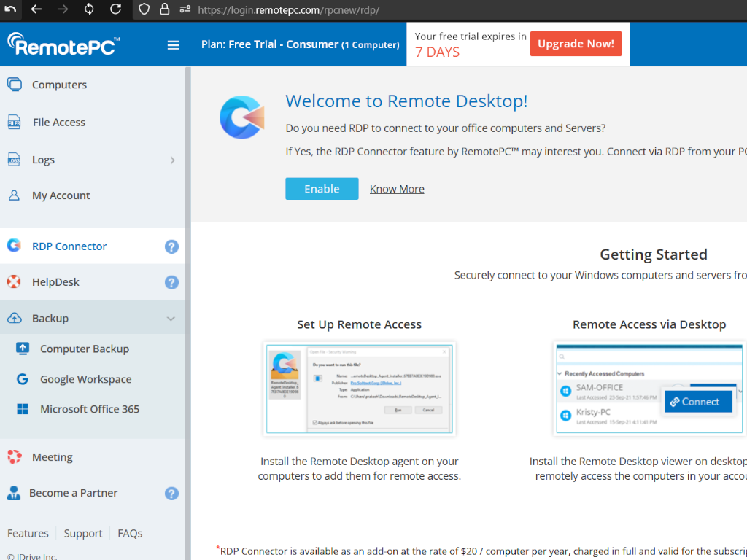747x560 pixels.
Task: Open the My Account page
Action: [x=61, y=195]
